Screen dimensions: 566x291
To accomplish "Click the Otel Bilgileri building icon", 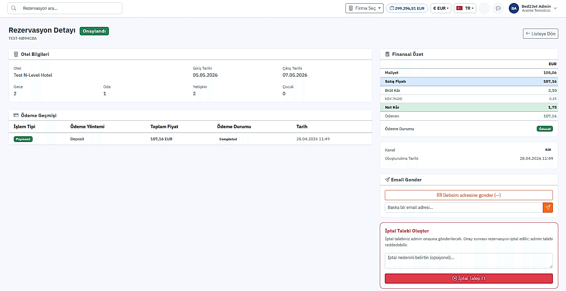I will click(16, 54).
